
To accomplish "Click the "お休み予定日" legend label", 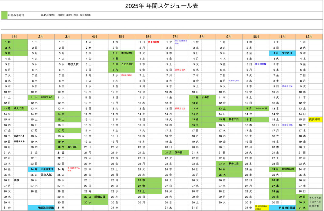I will point(16,15).
